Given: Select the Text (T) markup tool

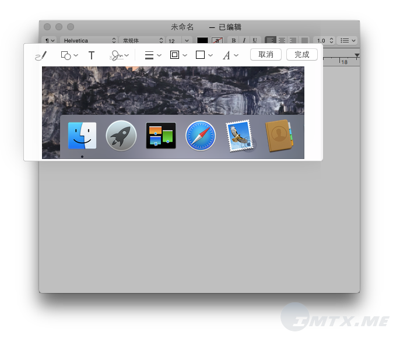Looking at the screenshot, I should pyautogui.click(x=92, y=55).
